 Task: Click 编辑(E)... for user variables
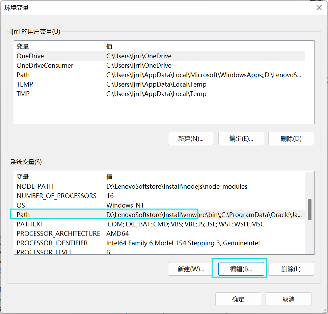click(x=241, y=138)
